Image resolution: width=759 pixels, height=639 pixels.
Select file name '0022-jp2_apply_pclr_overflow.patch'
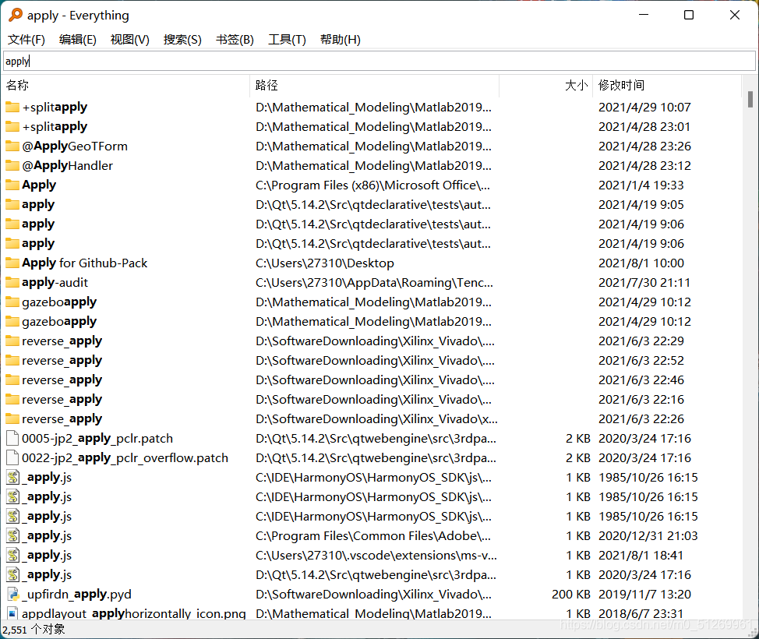[125, 457]
